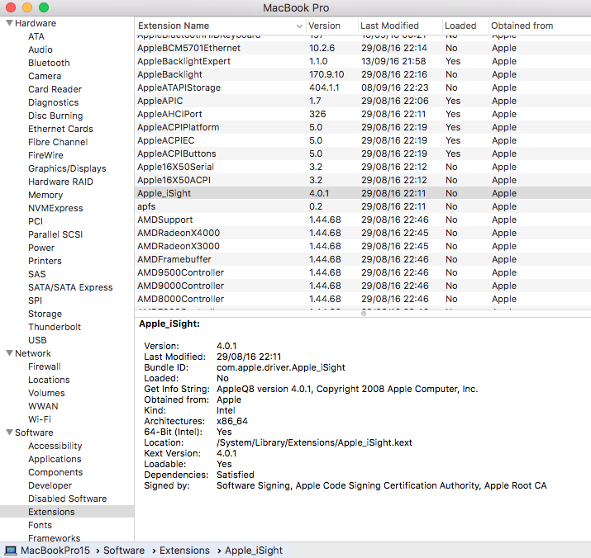Open the Storage category
The height and width of the screenshot is (558, 591).
45,314
